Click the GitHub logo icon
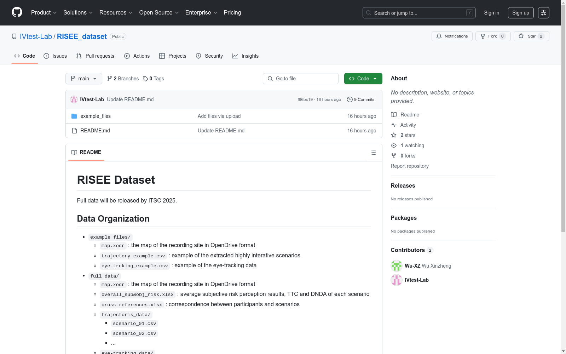 [17, 12]
